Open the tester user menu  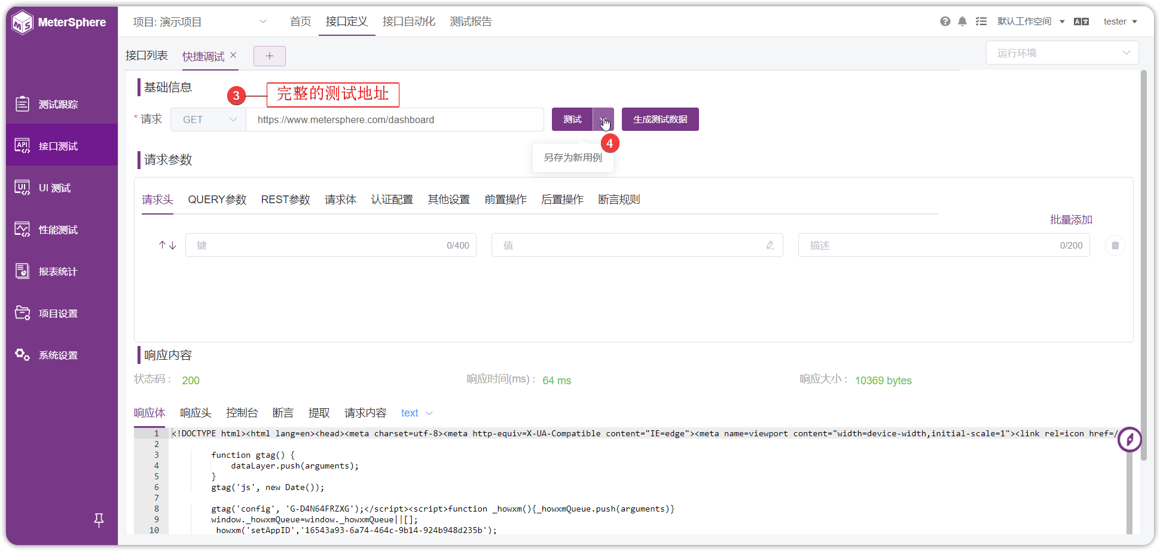click(1120, 22)
